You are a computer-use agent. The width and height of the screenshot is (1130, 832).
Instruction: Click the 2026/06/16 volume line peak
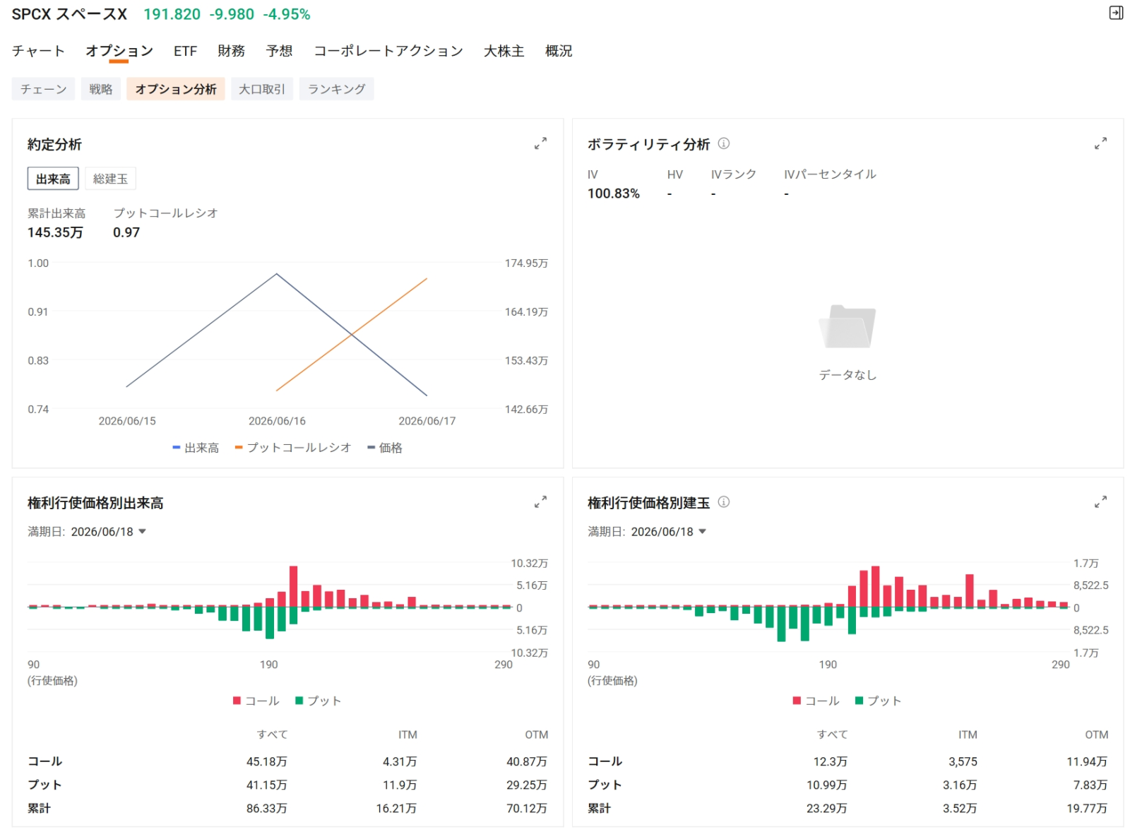277,274
